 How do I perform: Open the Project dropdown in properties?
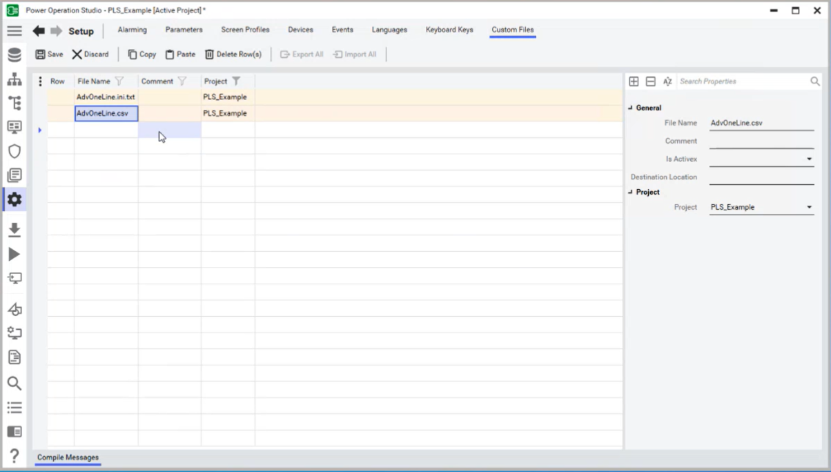tap(809, 208)
